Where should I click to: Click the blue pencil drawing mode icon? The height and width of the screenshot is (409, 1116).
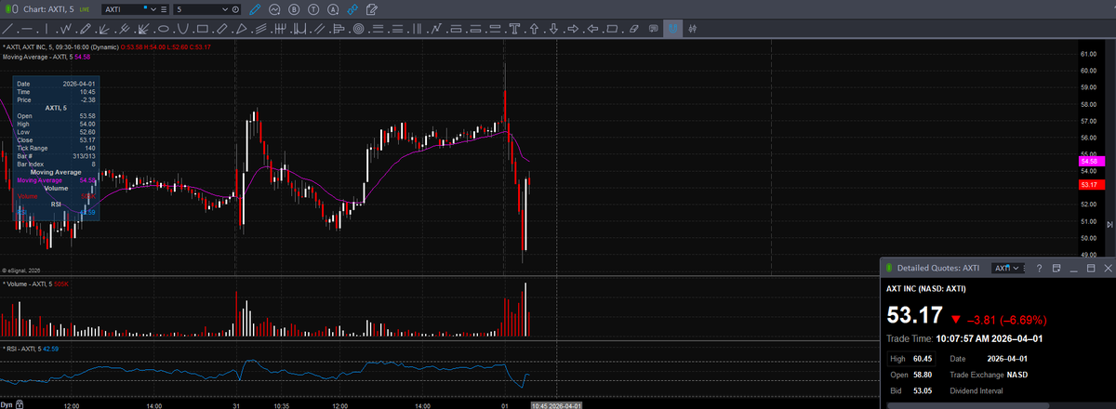point(256,8)
